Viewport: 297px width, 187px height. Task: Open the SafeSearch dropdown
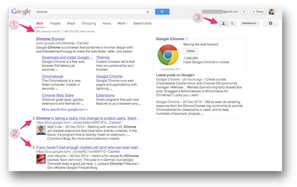250,23
